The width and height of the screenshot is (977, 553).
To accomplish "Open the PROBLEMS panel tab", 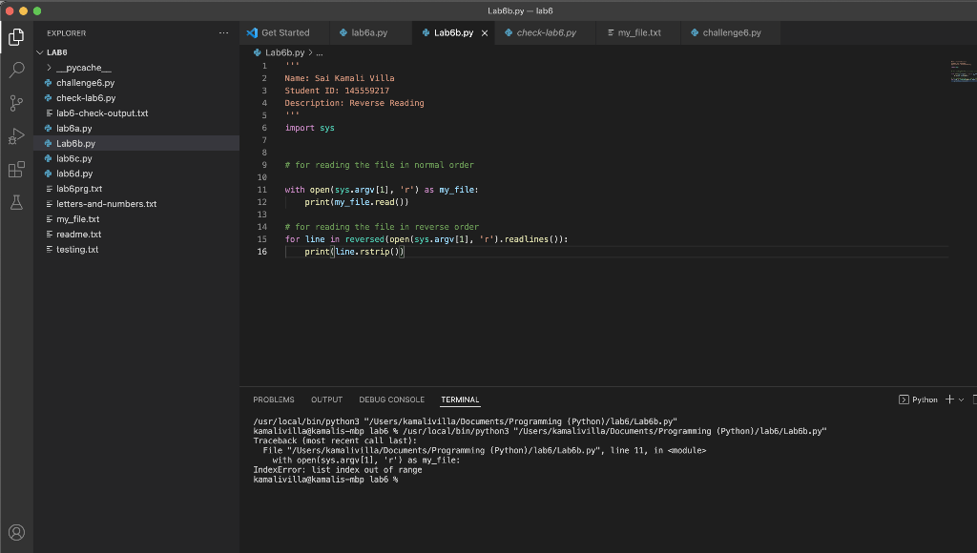I will [274, 399].
